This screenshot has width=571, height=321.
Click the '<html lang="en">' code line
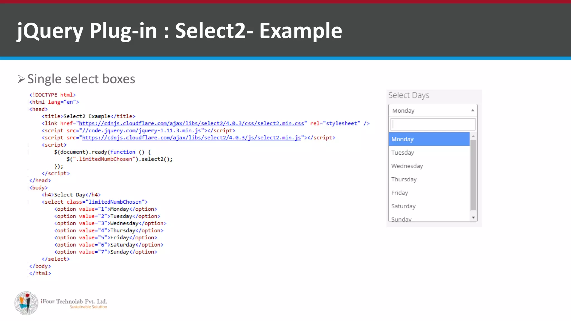tap(54, 102)
